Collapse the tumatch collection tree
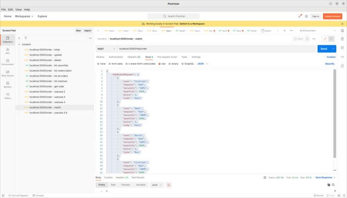The width and height of the screenshot is (347, 198). pos(19,44)
